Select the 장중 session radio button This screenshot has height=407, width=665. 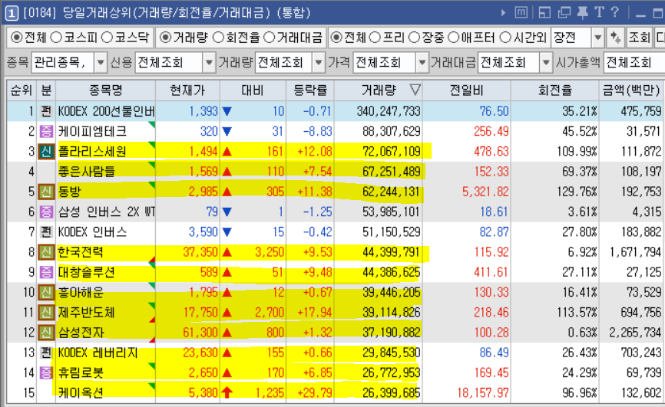(414, 38)
